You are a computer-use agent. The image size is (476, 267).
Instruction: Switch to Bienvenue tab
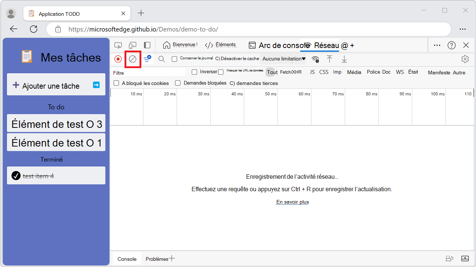(x=180, y=45)
